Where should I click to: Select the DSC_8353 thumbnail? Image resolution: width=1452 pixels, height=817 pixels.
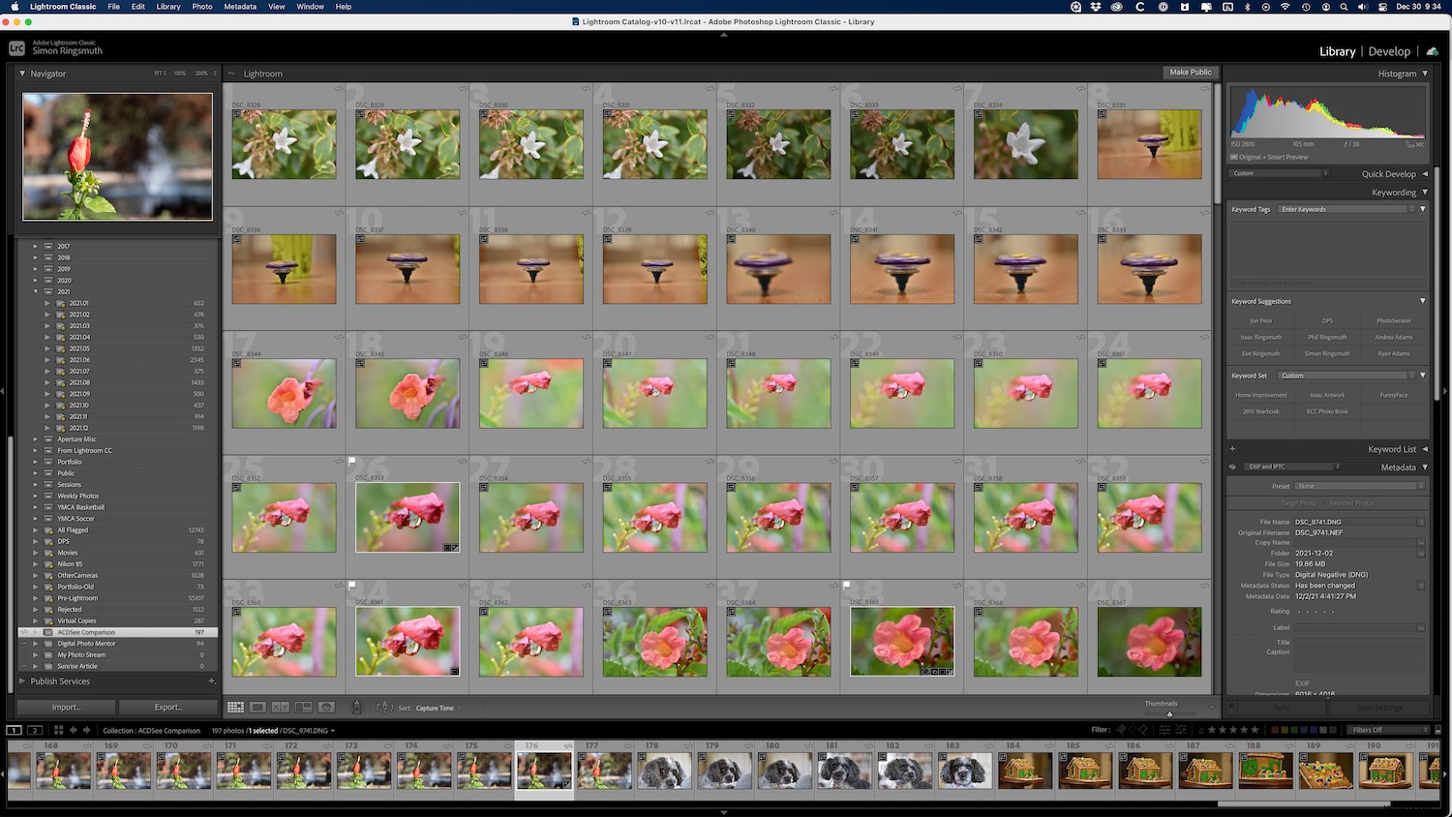click(x=407, y=516)
